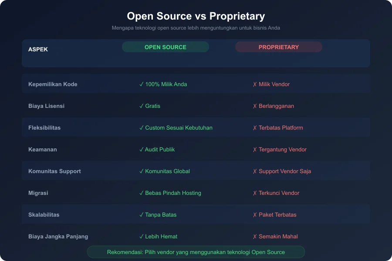This screenshot has height=261, width=392.
Task: Click the X icon next to "Milik Vendor"
Action: click(x=255, y=84)
